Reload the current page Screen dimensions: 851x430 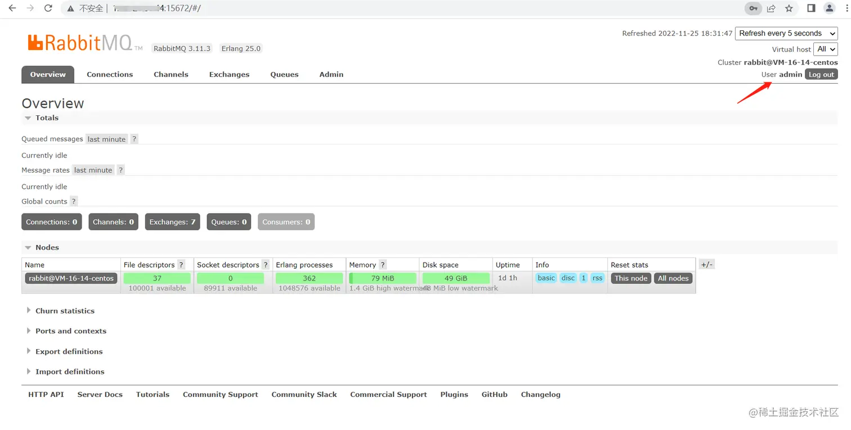coord(48,8)
